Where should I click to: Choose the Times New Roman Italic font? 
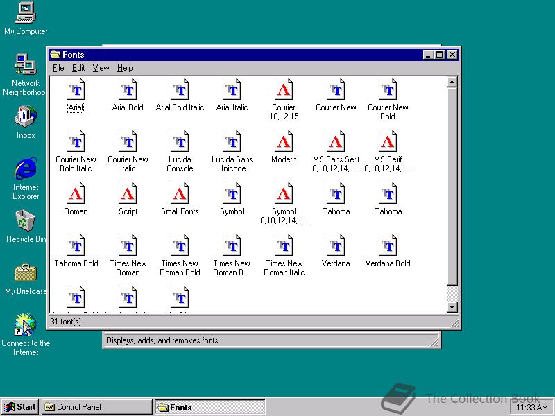pyautogui.click(x=284, y=245)
